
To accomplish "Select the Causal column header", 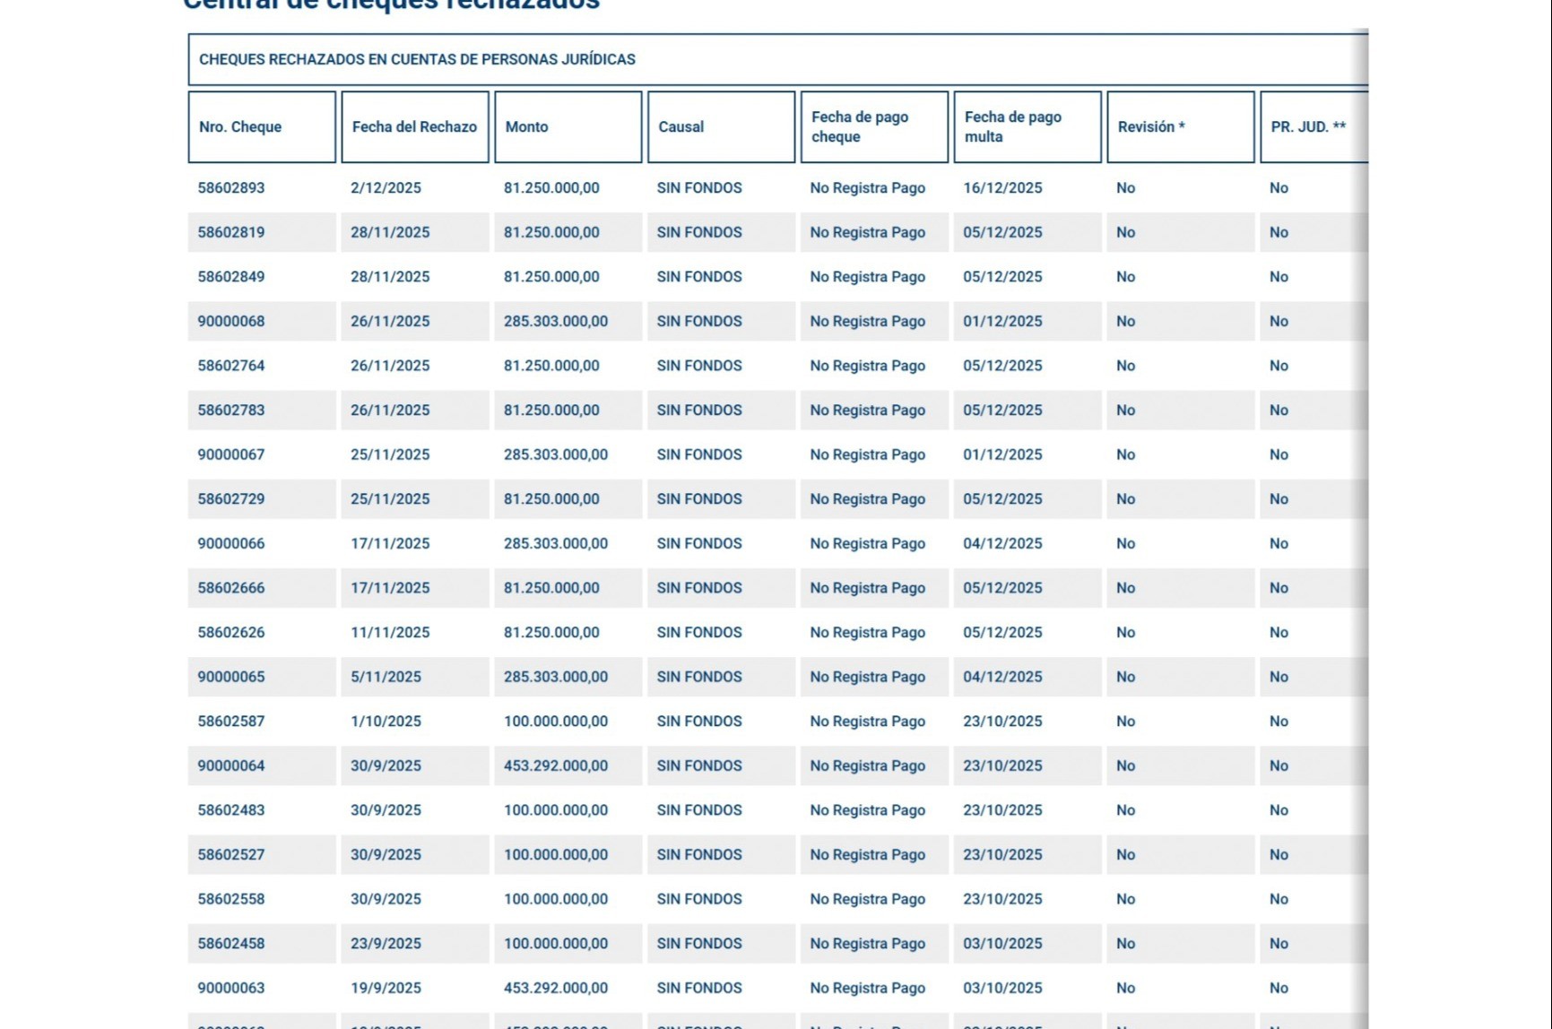I will 722,126.
